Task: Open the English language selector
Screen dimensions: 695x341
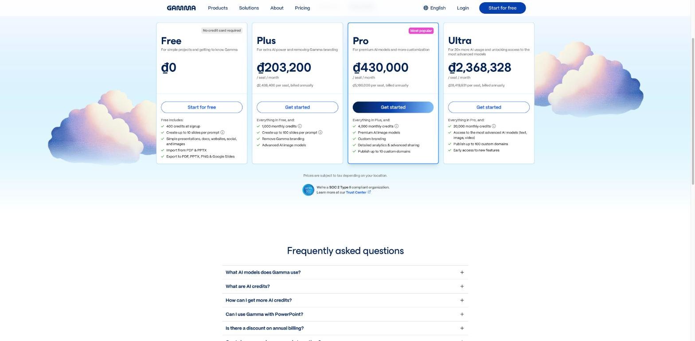Action: pyautogui.click(x=434, y=8)
